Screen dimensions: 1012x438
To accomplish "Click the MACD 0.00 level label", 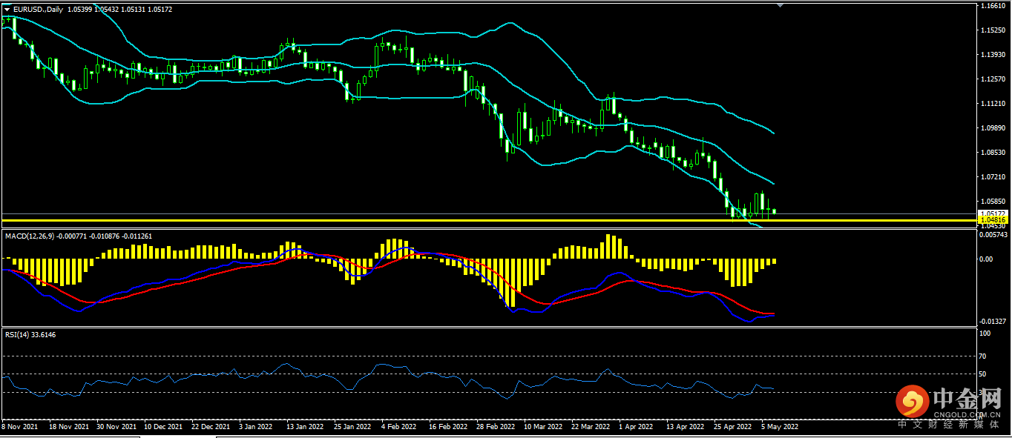I will tap(987, 259).
